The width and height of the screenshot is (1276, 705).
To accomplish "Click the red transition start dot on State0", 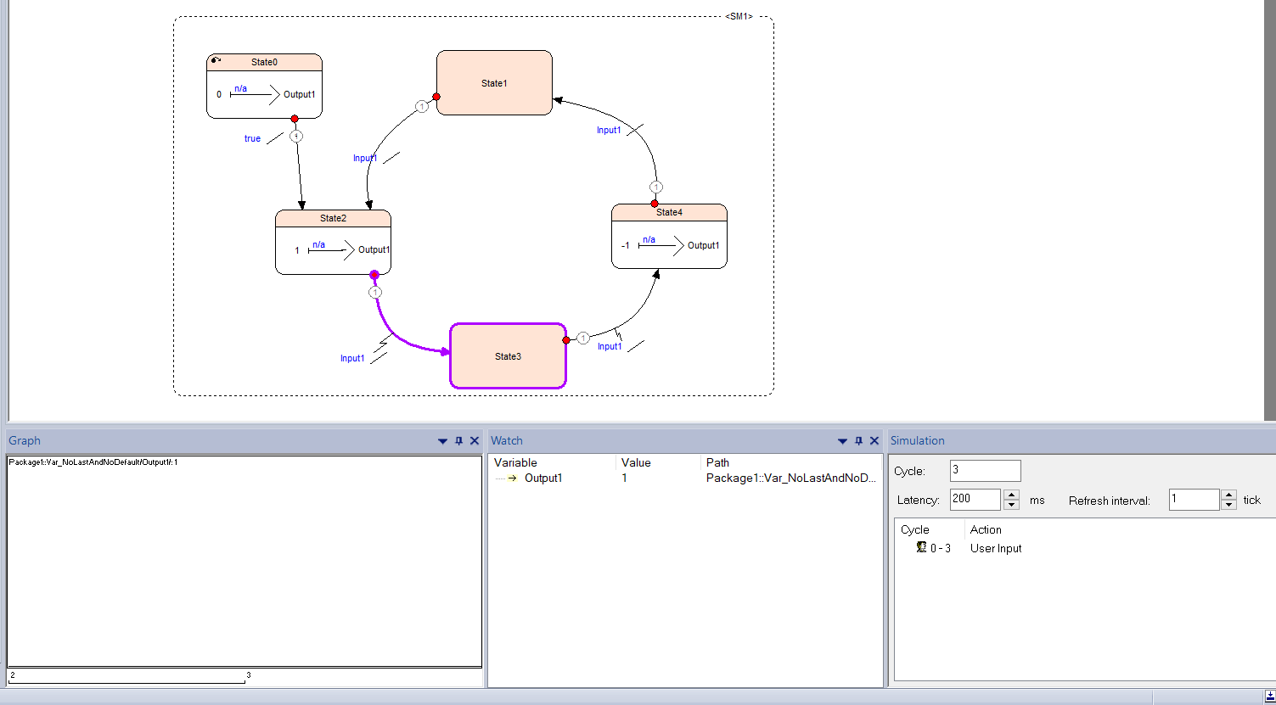I will [x=295, y=119].
